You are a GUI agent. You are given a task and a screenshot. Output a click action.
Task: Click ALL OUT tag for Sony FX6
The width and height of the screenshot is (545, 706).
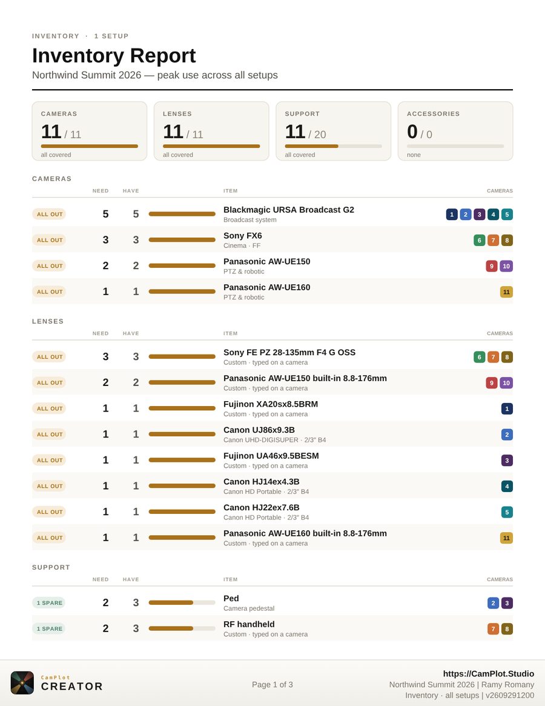pos(49,240)
